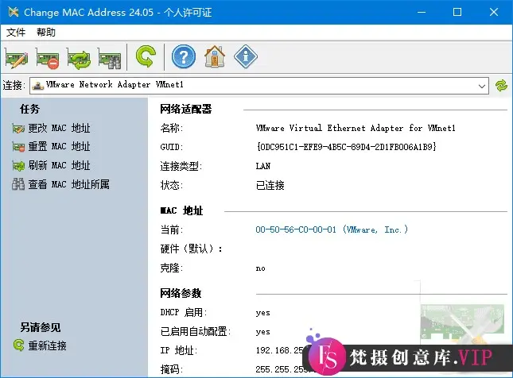
Task: Click the IP 地址 label
Action: (179, 350)
